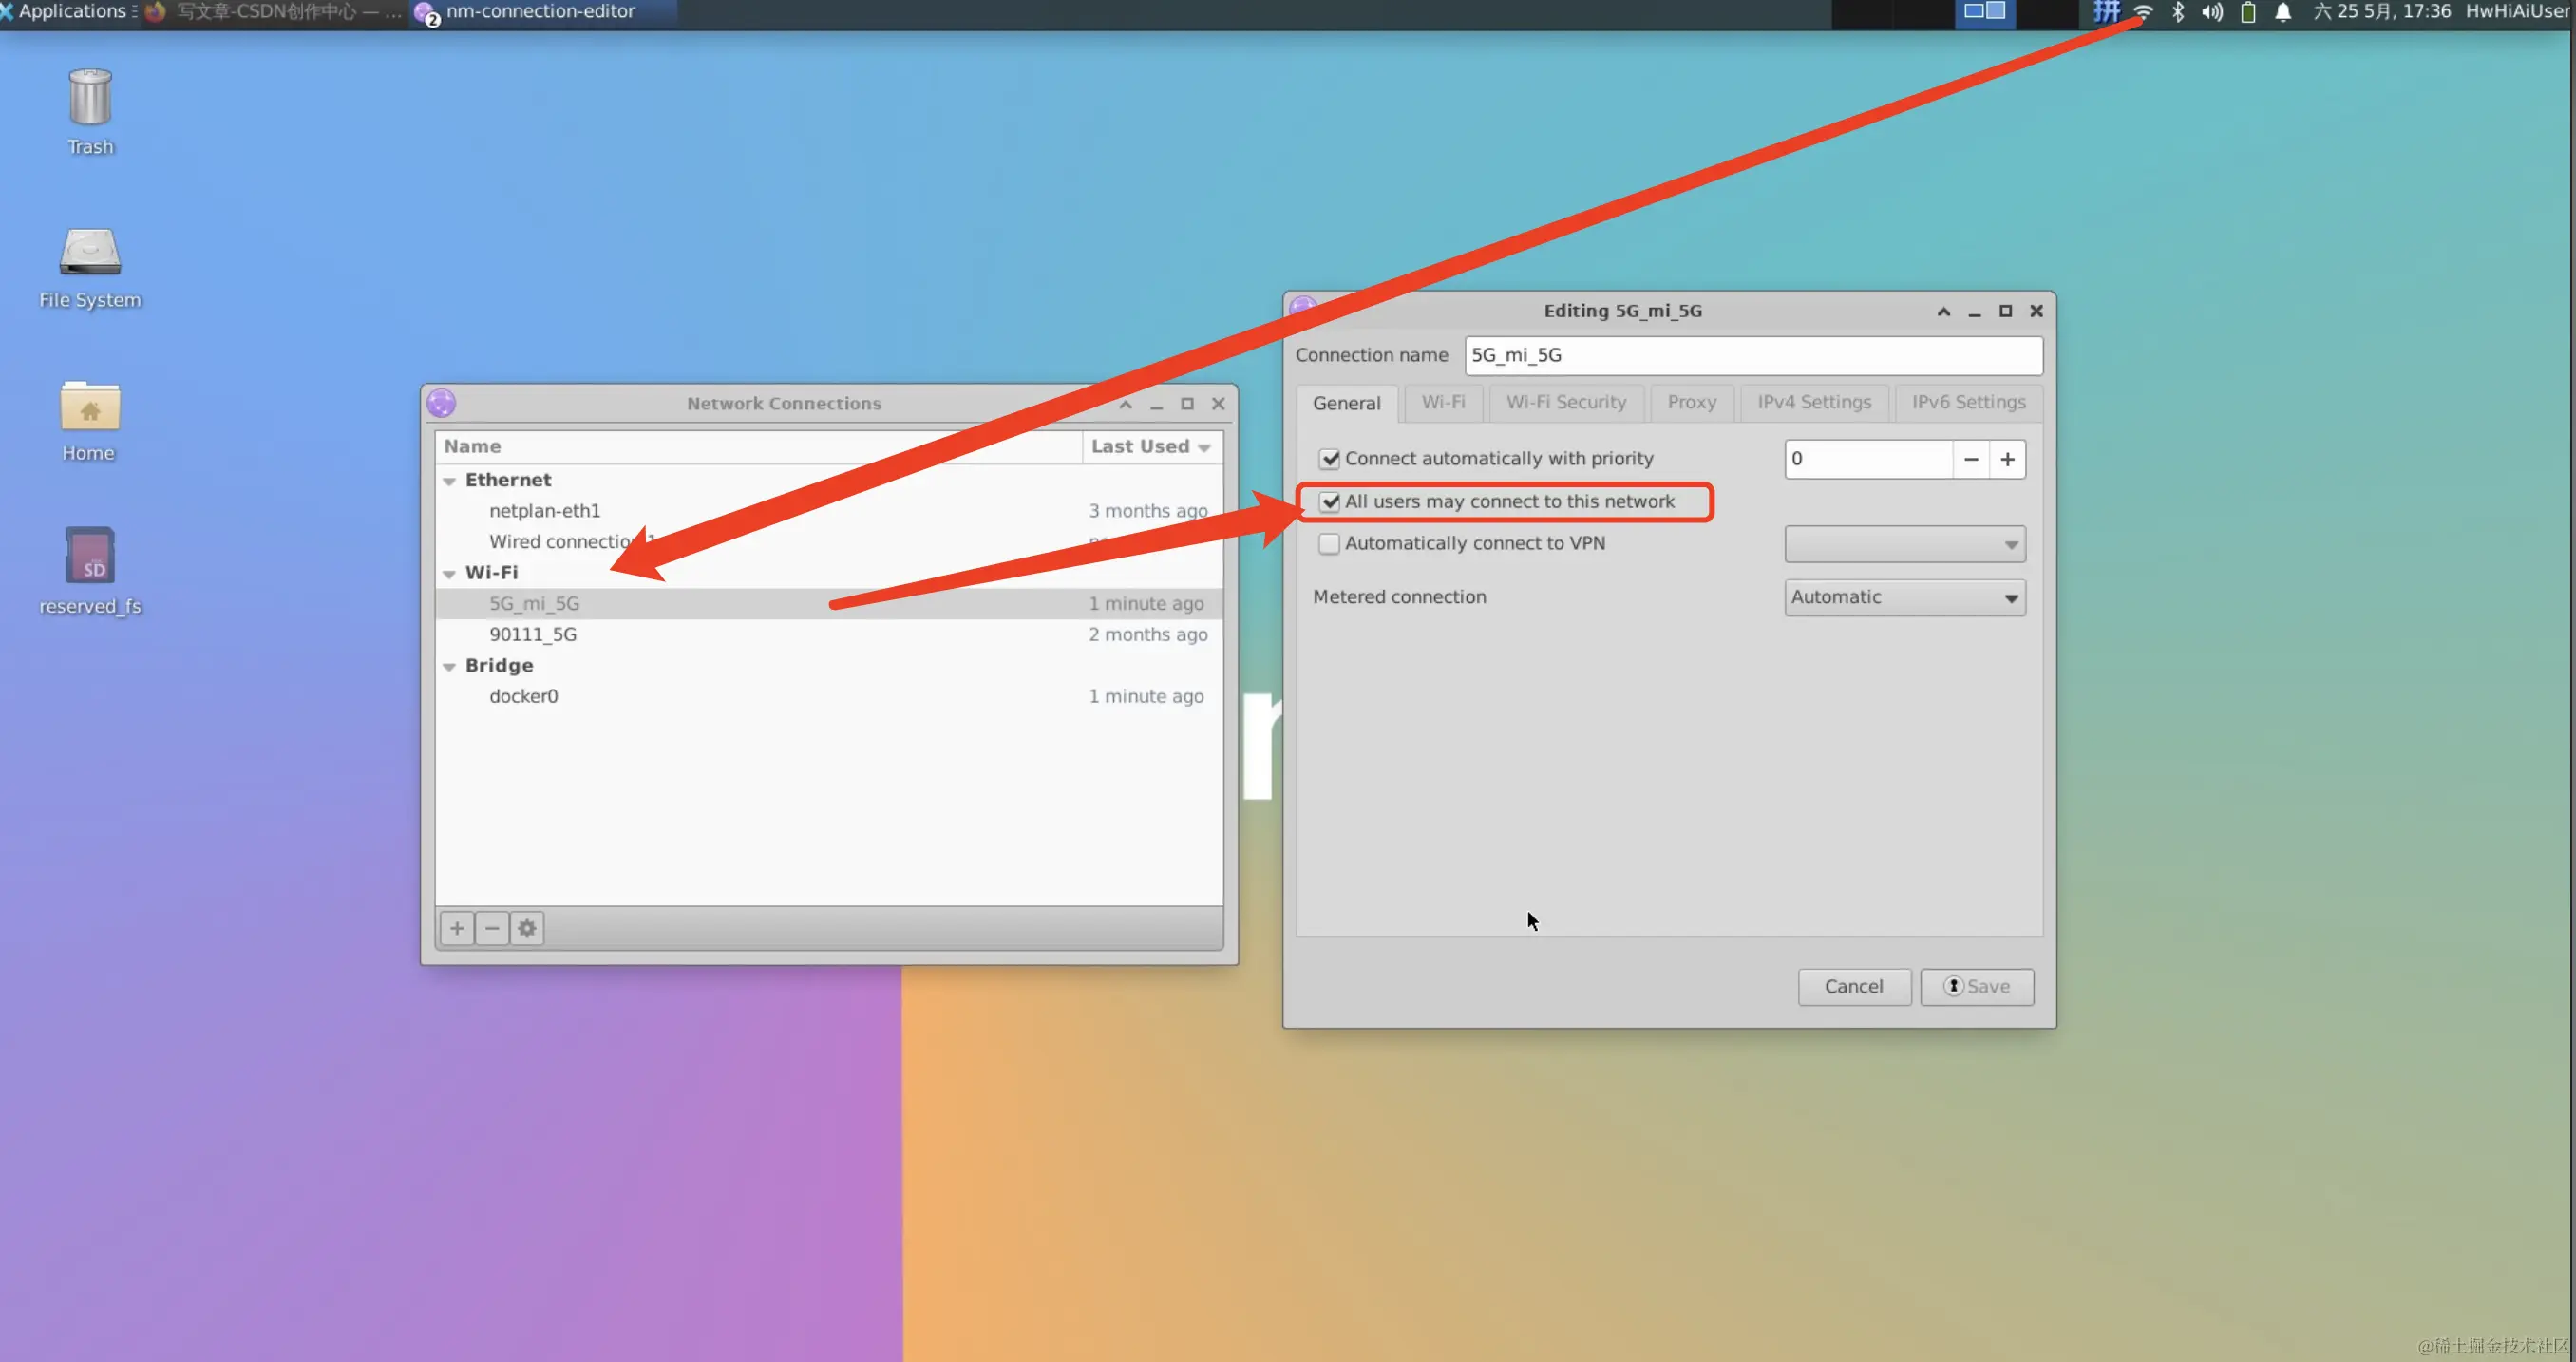Screen dimensions: 2576x1362
Task: Switch to the Wi-Fi Security tab
Action: click(x=1565, y=402)
